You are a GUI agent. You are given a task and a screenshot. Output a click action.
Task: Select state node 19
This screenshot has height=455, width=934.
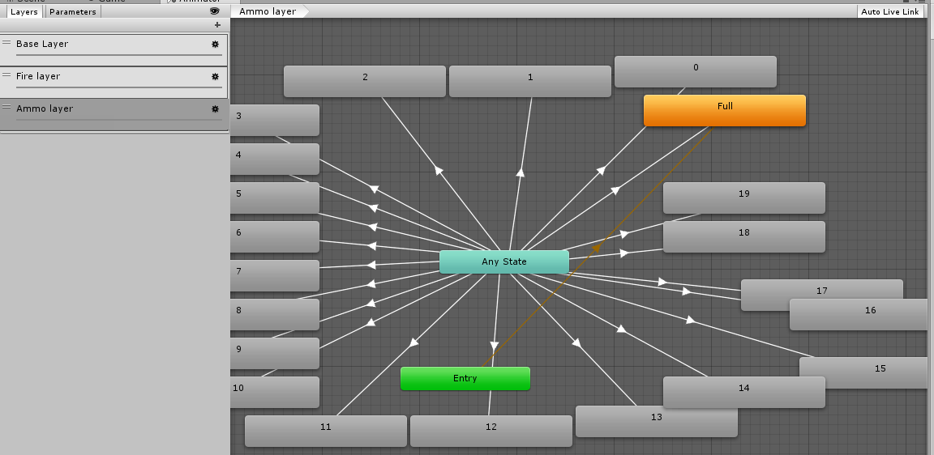pyautogui.click(x=744, y=198)
